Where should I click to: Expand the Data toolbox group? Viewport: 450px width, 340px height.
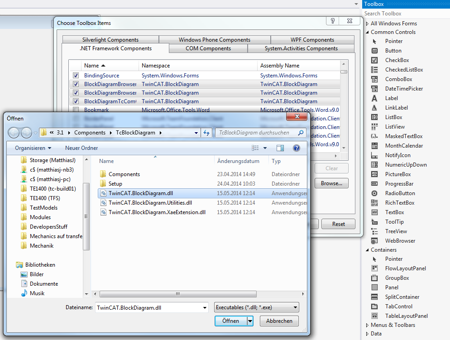click(x=367, y=334)
